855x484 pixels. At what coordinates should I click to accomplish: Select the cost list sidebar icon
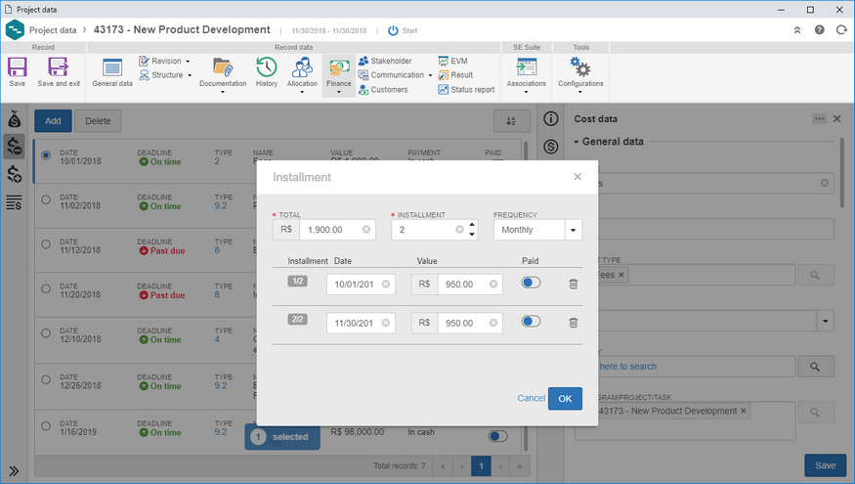(x=15, y=202)
